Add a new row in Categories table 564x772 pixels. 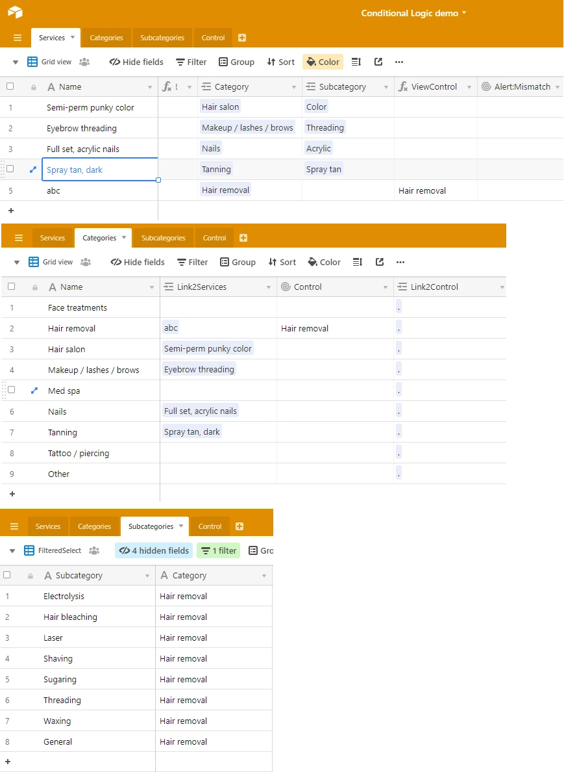pos(12,494)
